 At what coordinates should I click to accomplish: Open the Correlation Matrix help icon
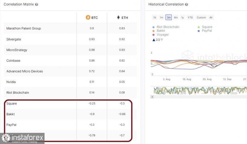point(36,4)
